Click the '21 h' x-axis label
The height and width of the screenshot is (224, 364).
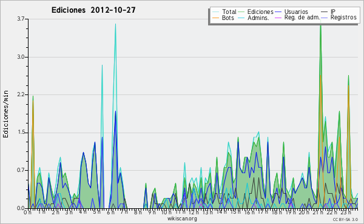pyautogui.click(x=318, y=212)
